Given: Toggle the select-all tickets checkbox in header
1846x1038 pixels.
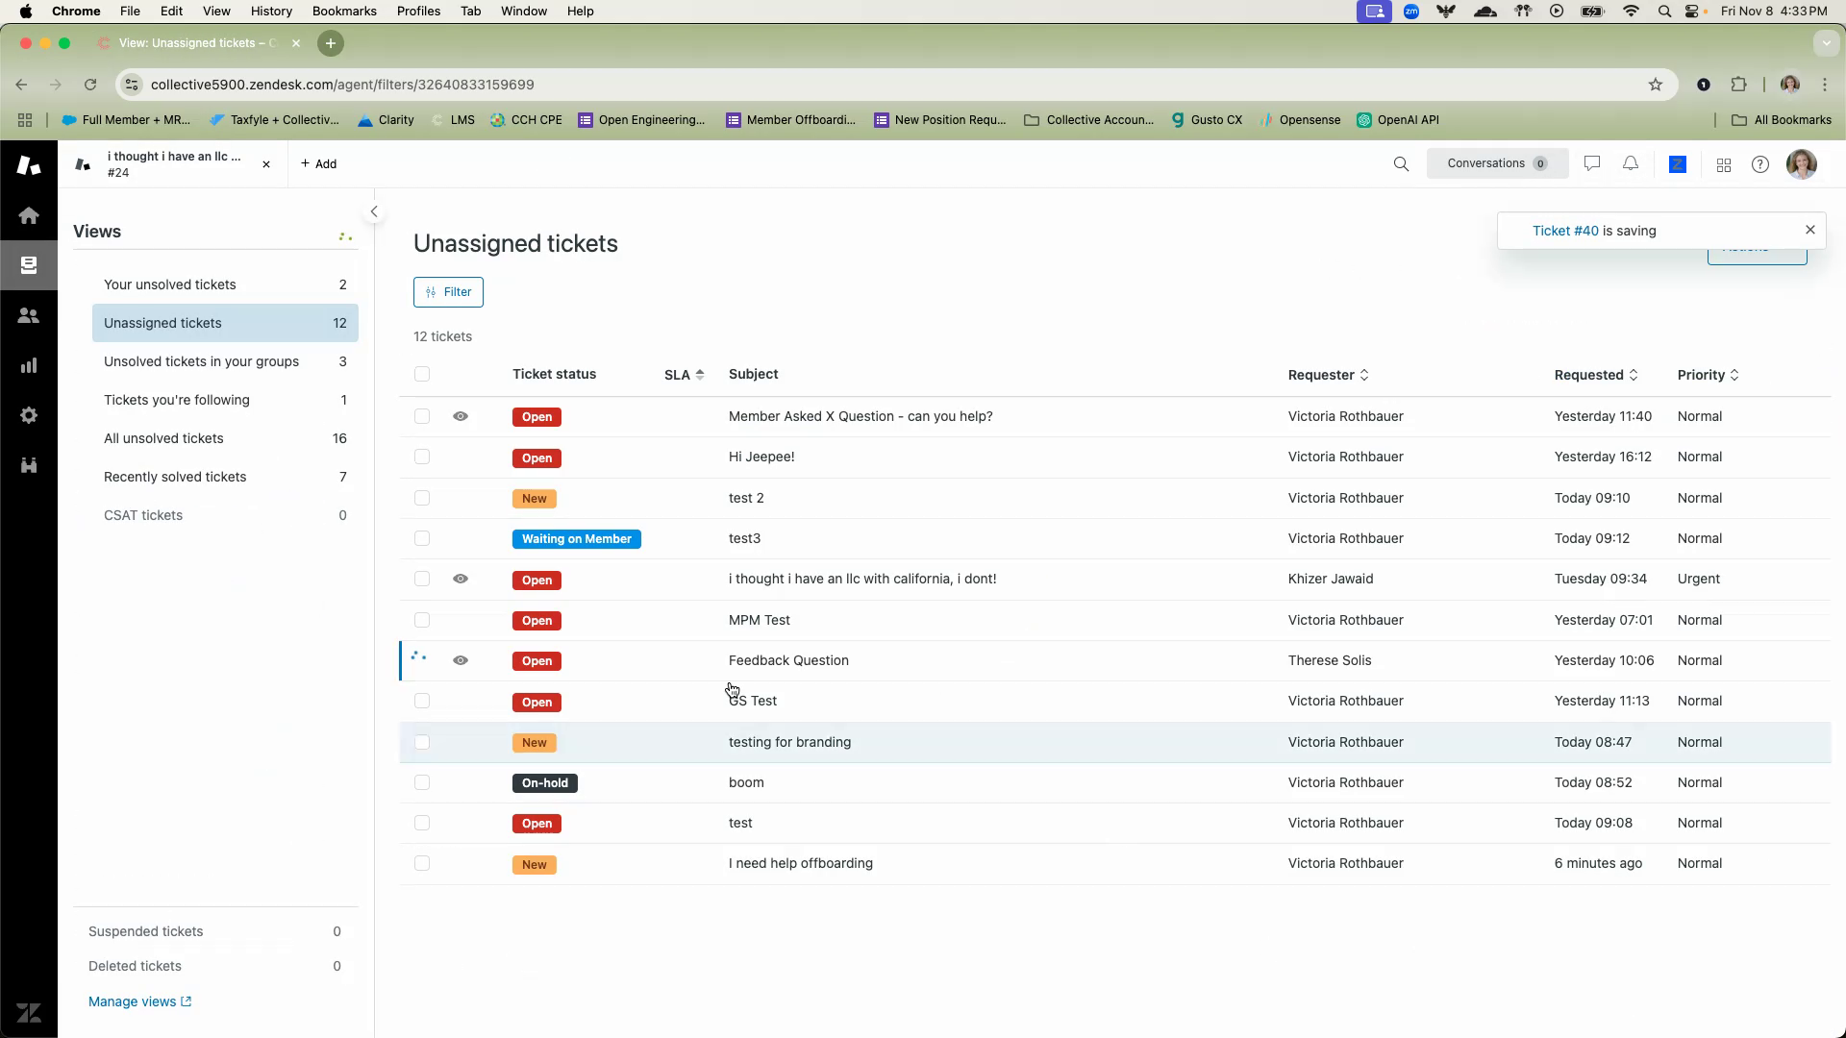Looking at the screenshot, I should [422, 374].
